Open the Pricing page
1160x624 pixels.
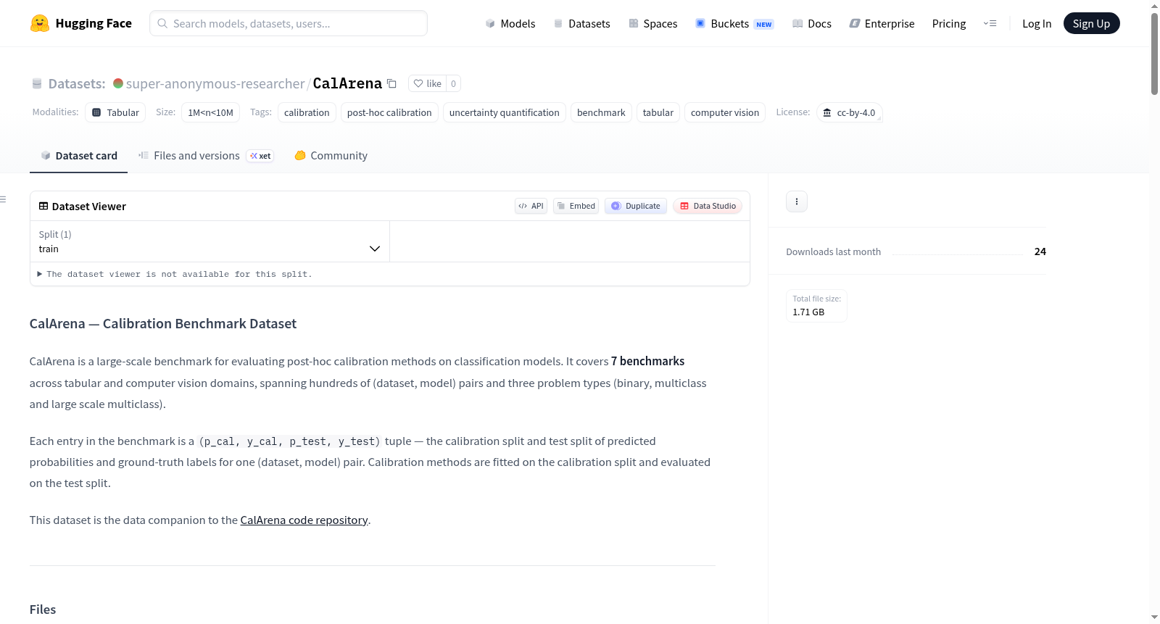click(949, 23)
